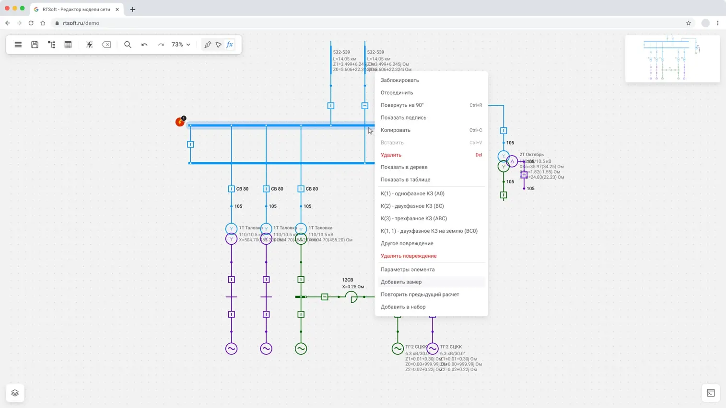Expand the 73% zoom dropdown

(x=181, y=45)
